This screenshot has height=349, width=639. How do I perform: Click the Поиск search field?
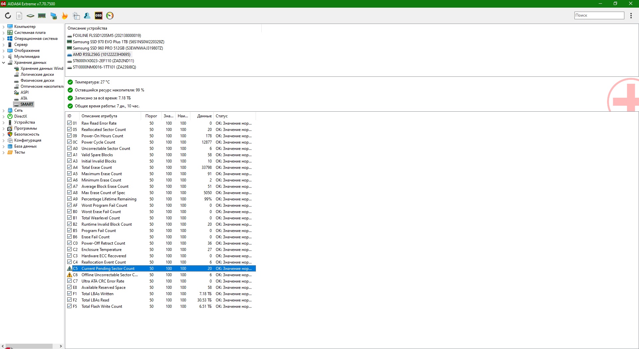point(599,15)
